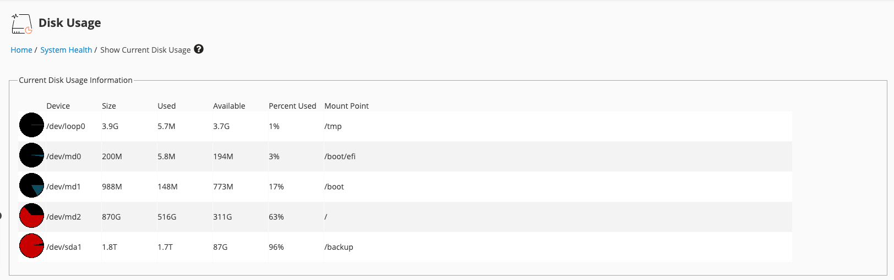Click the 96% percent used value
Image resolution: width=894 pixels, height=280 pixels.
click(276, 247)
